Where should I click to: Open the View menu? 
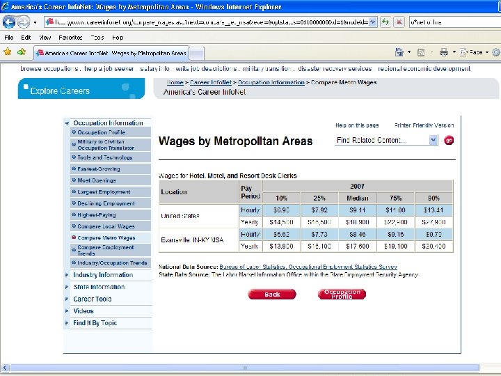pos(45,38)
